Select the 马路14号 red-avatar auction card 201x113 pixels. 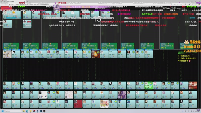[x=122, y=54]
